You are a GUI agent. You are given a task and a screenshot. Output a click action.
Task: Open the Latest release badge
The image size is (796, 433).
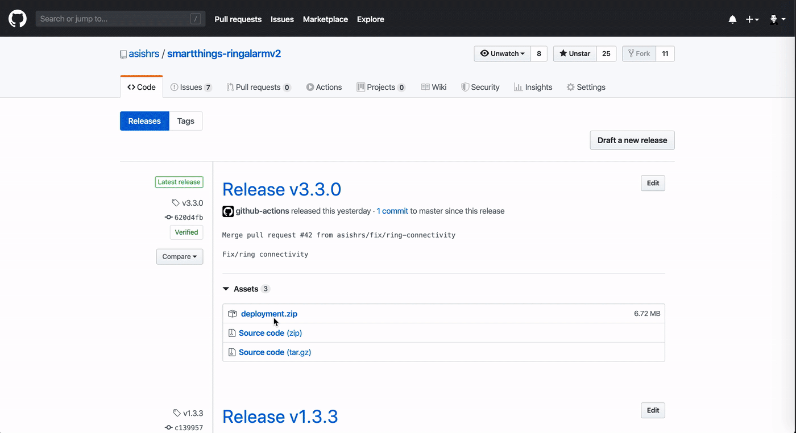click(179, 182)
